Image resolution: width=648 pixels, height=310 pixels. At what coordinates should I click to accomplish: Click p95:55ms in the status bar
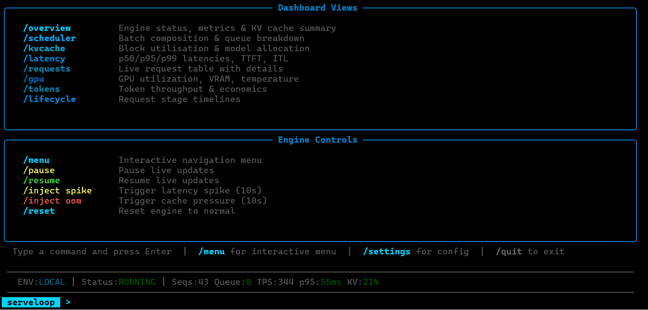click(320, 282)
